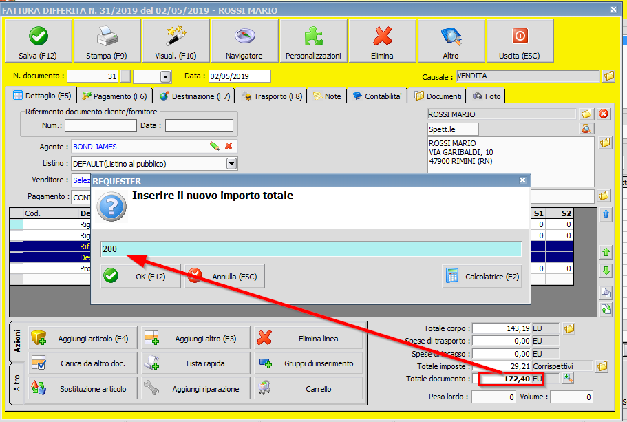Go to Destinazione (F7) tab
This screenshot has width=627, height=422.
coord(195,96)
